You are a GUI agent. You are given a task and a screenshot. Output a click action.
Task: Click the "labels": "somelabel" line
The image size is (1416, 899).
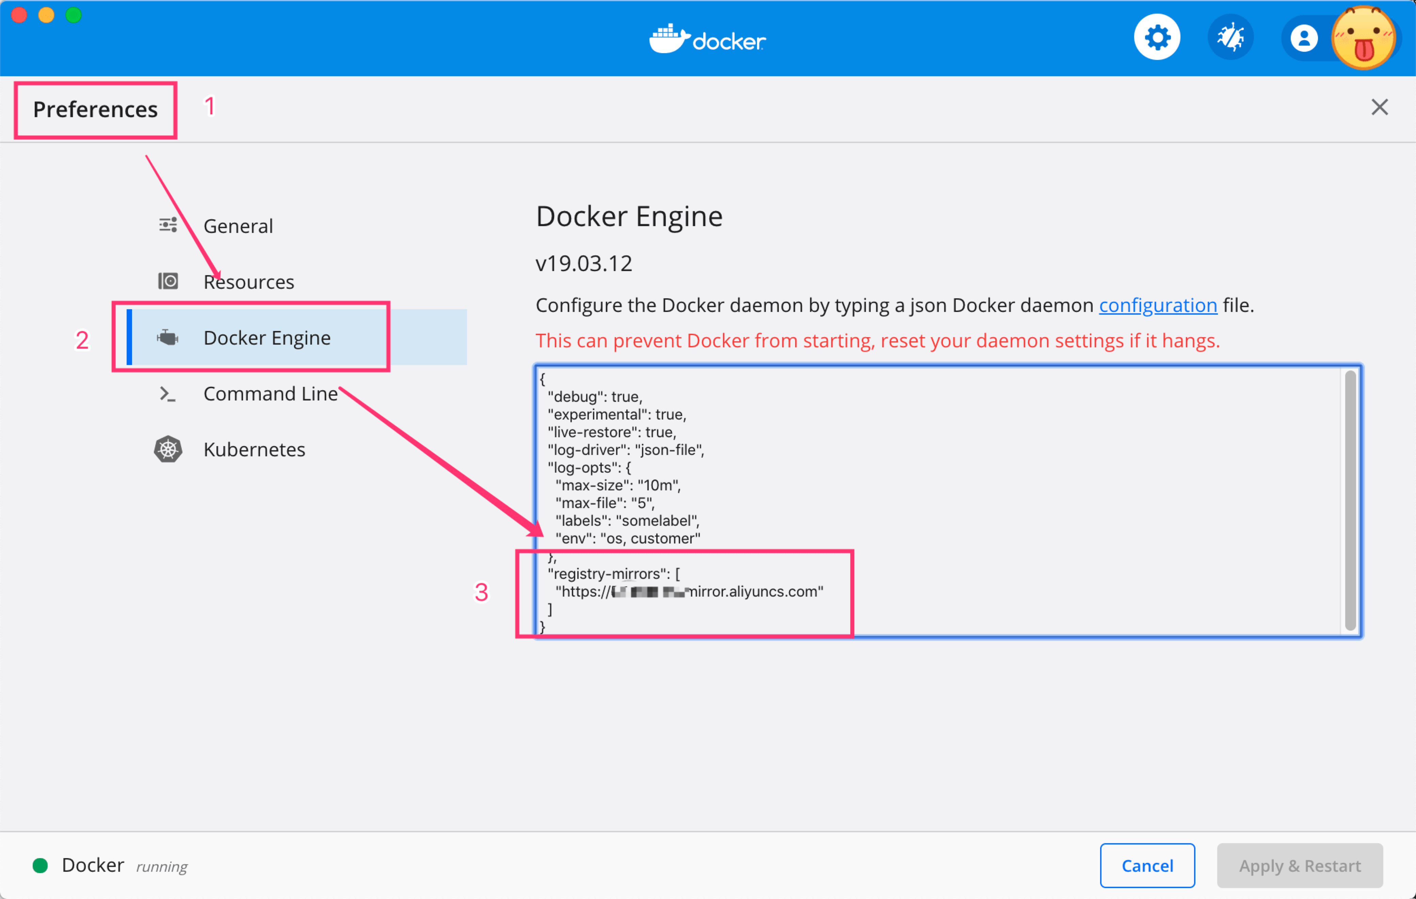[627, 521]
